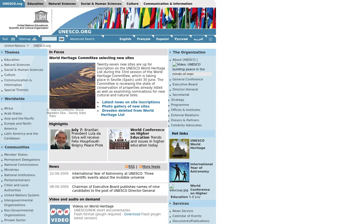
Task: Click Download Flash plugin link
Action: (132, 214)
